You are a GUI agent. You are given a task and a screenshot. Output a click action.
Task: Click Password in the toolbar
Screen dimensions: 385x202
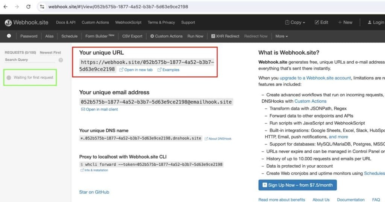[x=29, y=36]
